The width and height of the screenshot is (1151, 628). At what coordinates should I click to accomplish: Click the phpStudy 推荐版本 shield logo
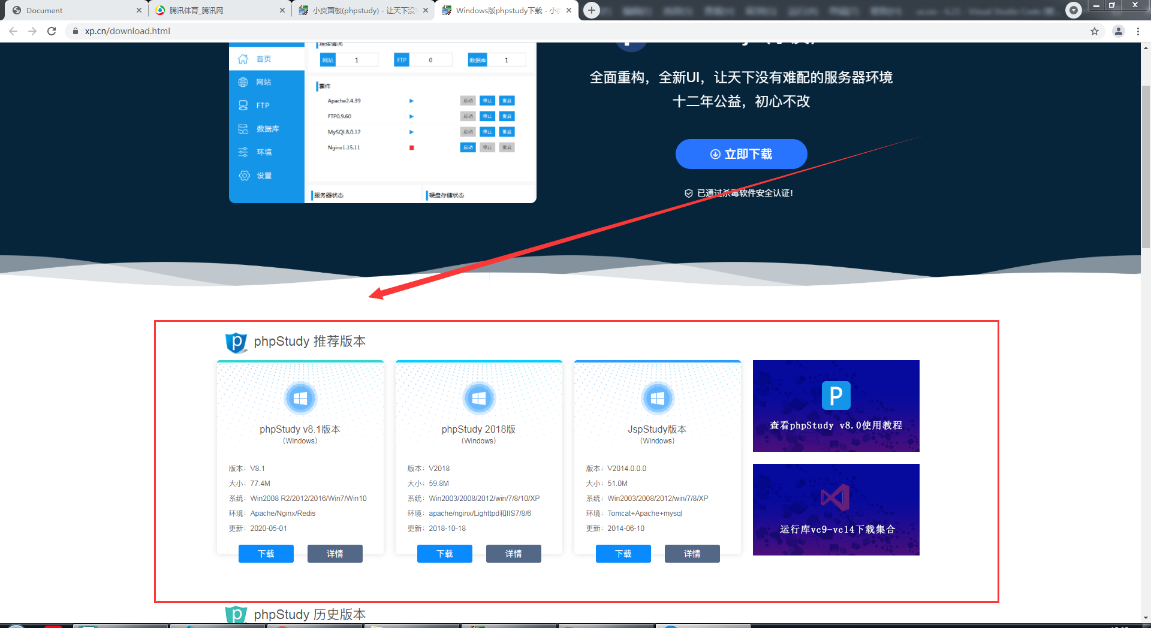tap(236, 342)
